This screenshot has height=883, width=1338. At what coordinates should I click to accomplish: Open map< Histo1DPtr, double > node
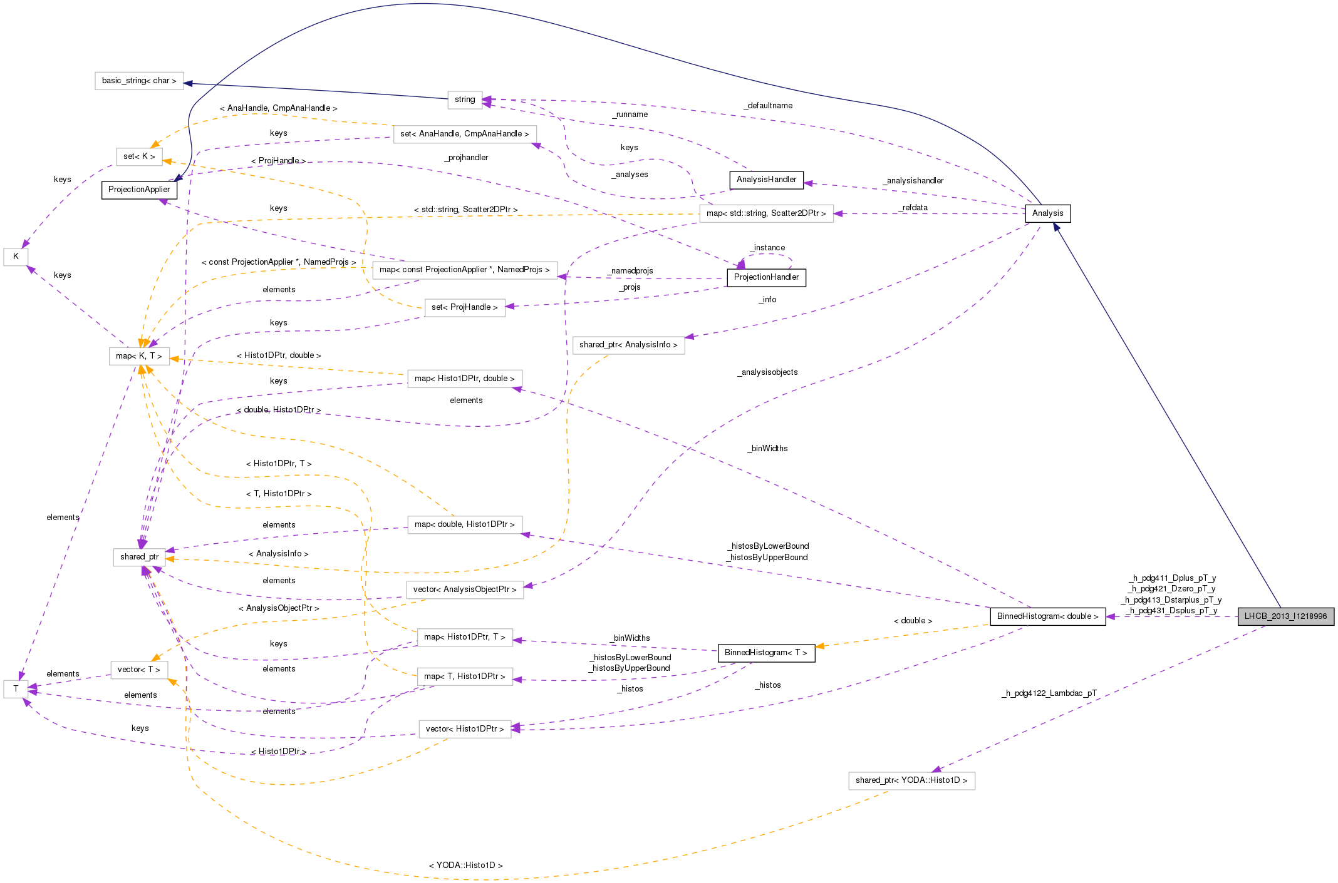point(465,379)
